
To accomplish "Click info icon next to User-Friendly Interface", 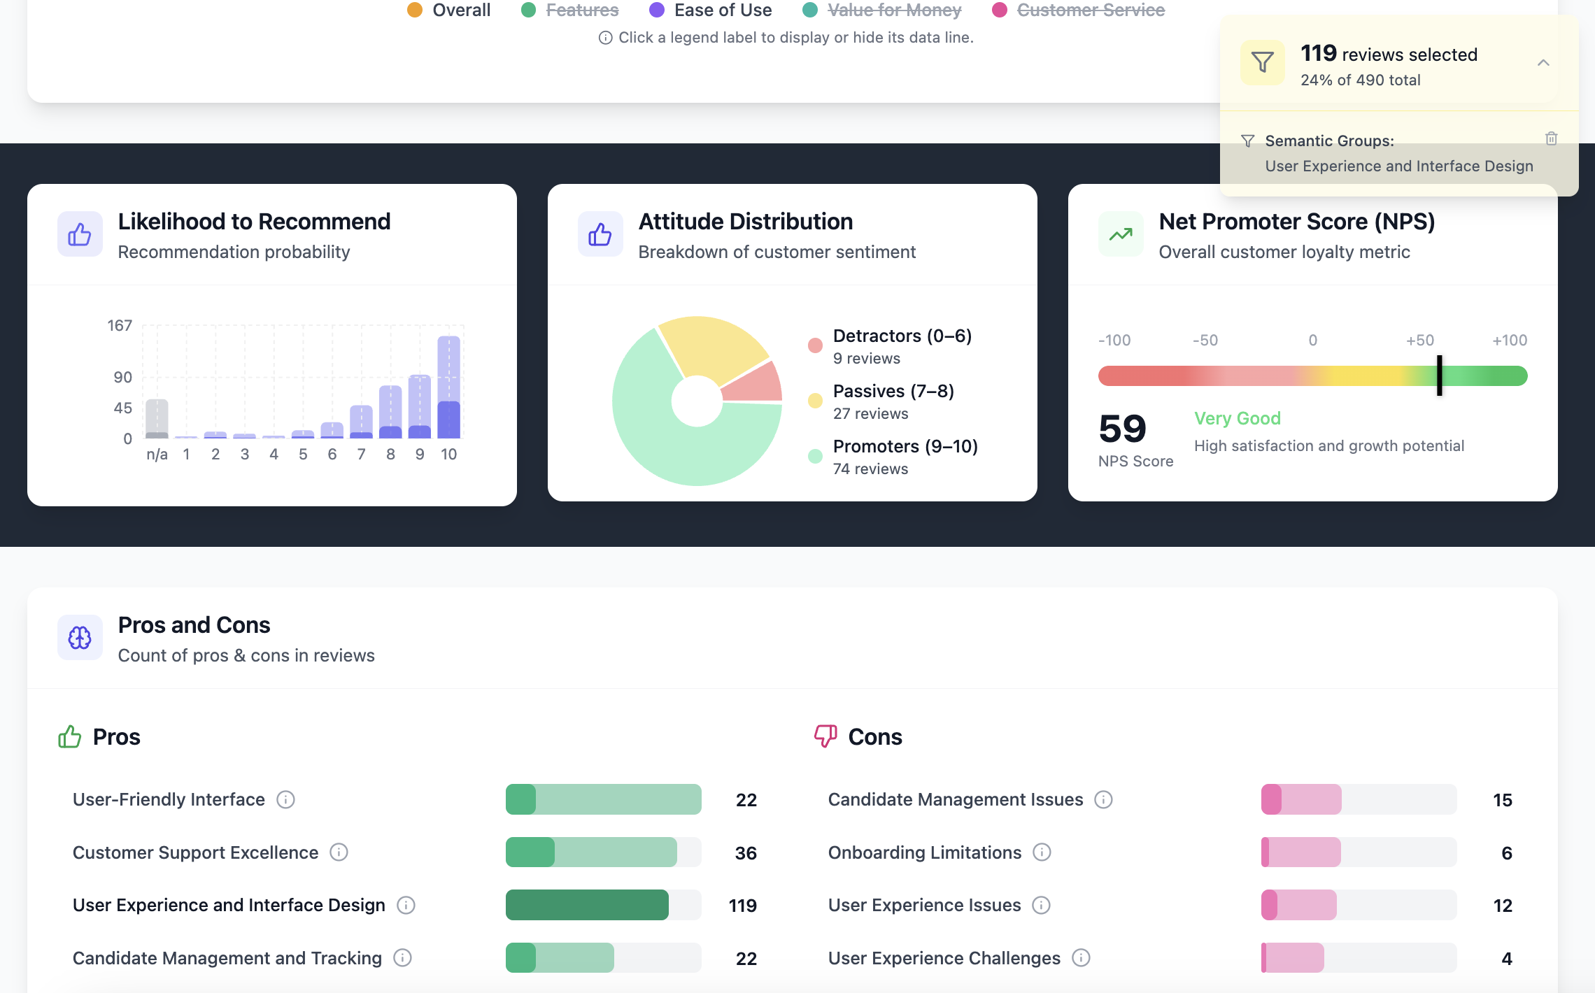I will pos(285,799).
